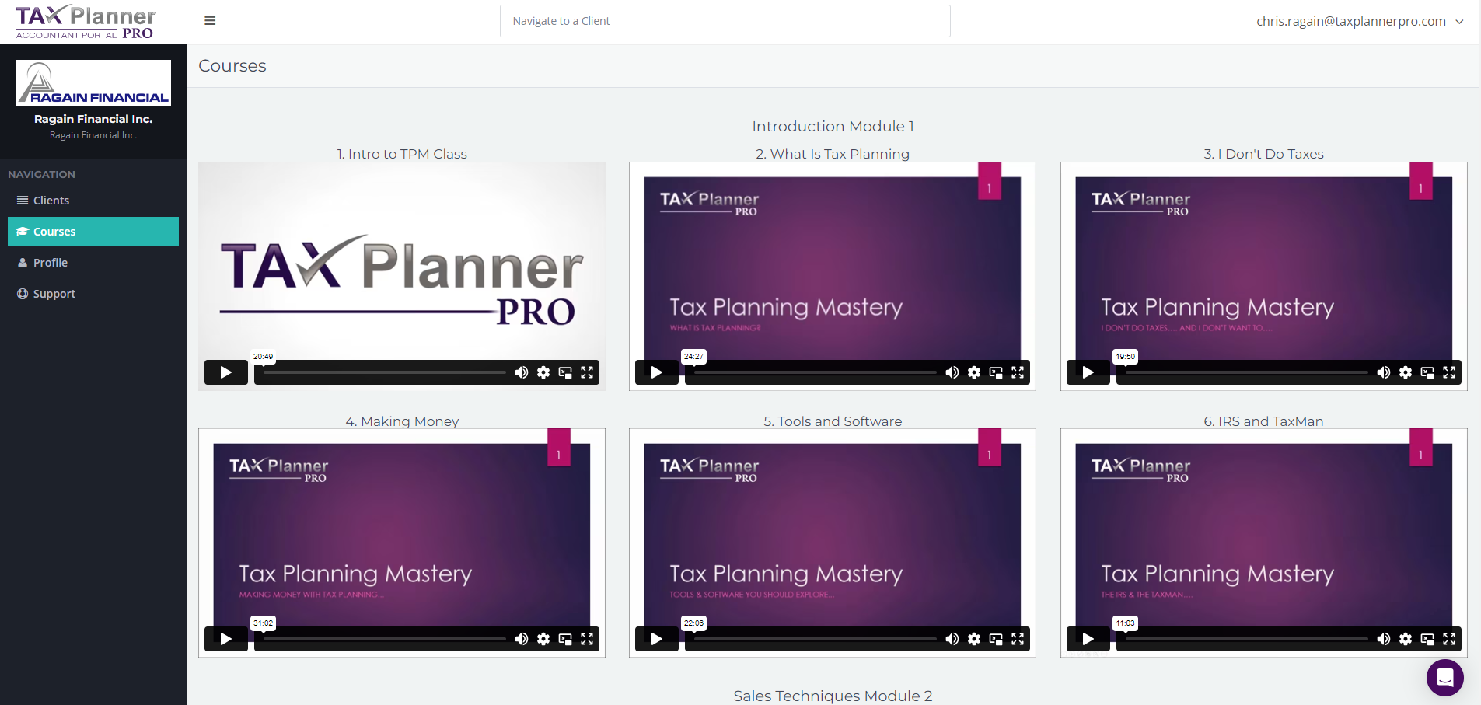1481x705 pixels.
Task: Enable picture-in-picture on Making Money video
Action: click(x=565, y=639)
